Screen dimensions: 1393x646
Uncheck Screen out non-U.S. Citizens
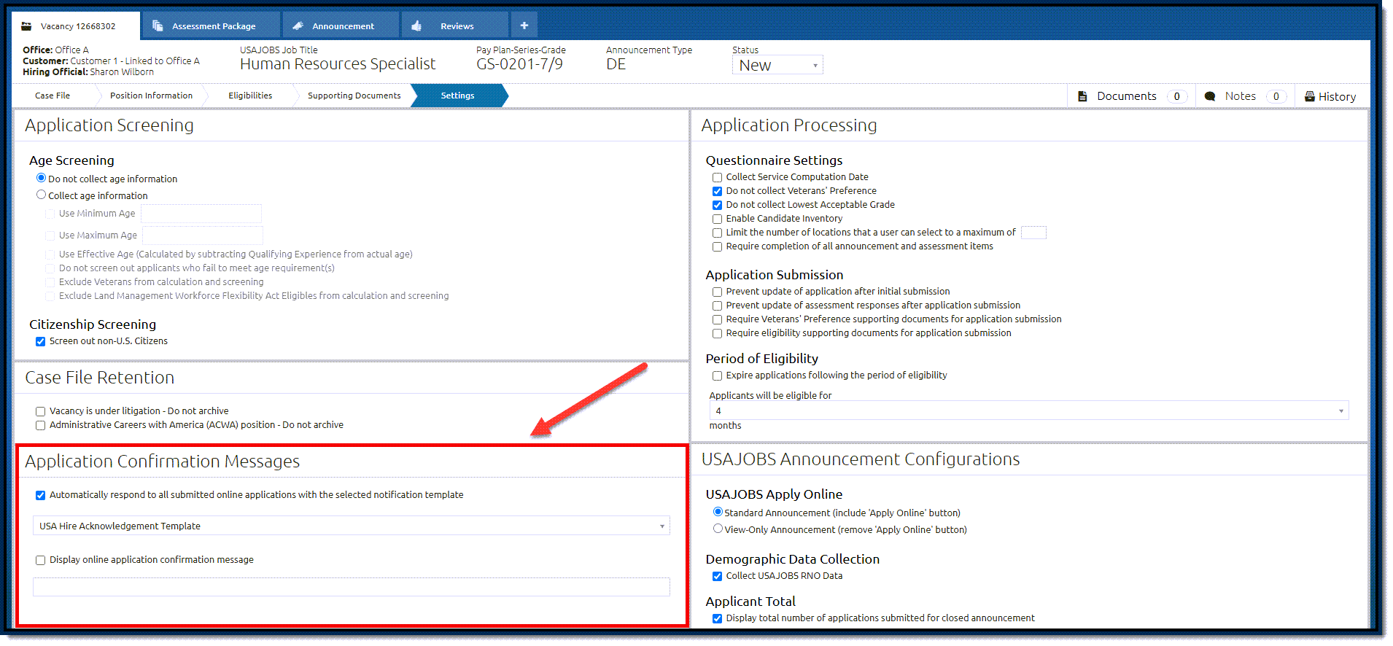pyautogui.click(x=41, y=341)
